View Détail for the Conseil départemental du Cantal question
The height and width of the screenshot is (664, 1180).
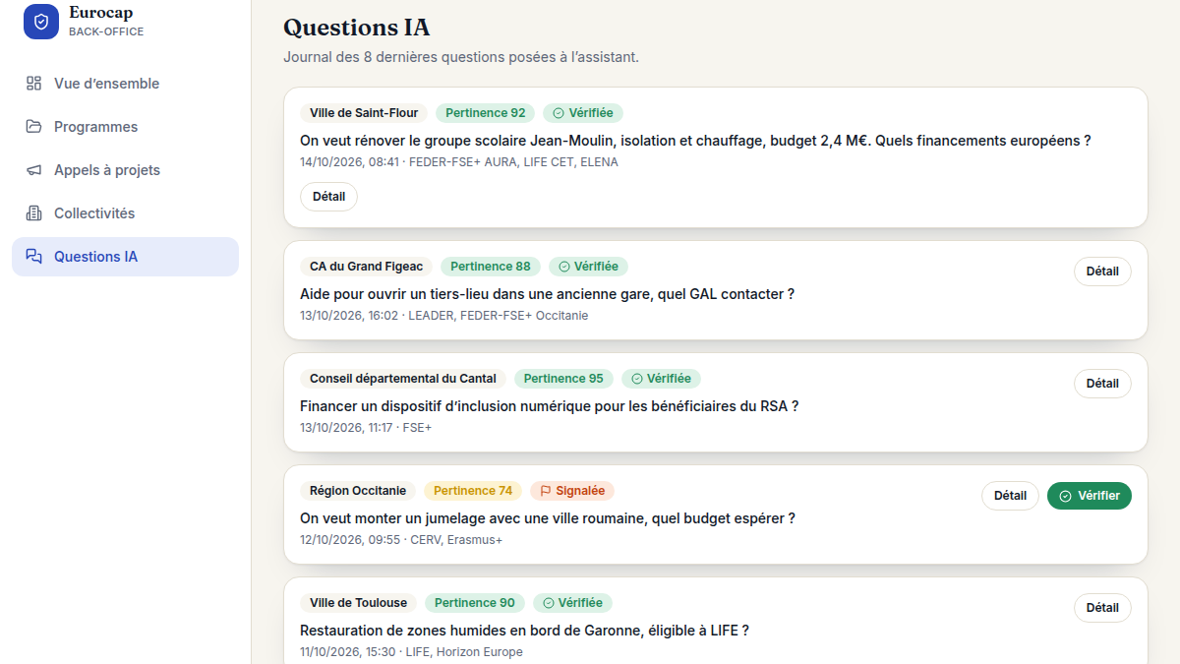coord(1102,384)
